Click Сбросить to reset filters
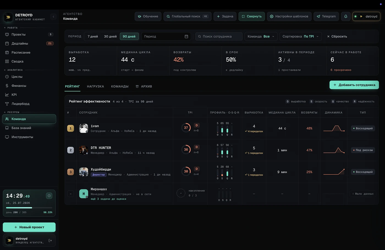Viewport: 385px width, 250px height. [x=337, y=36]
